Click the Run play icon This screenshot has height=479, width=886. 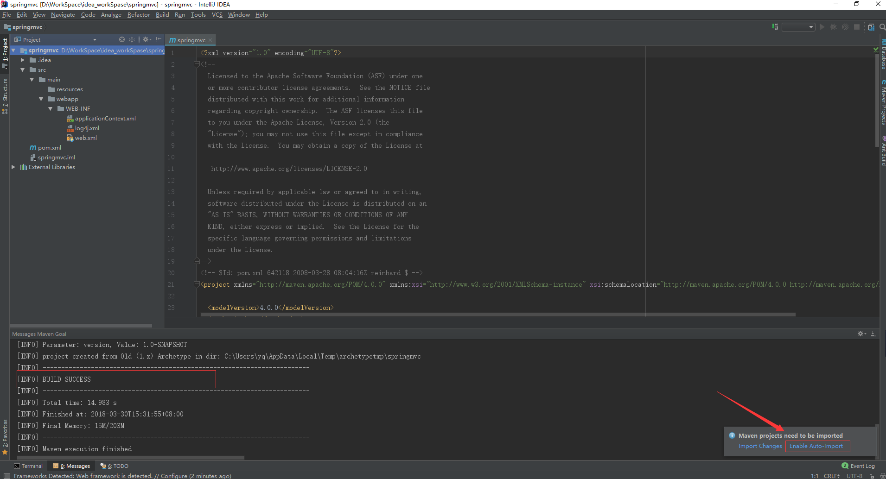coord(822,27)
